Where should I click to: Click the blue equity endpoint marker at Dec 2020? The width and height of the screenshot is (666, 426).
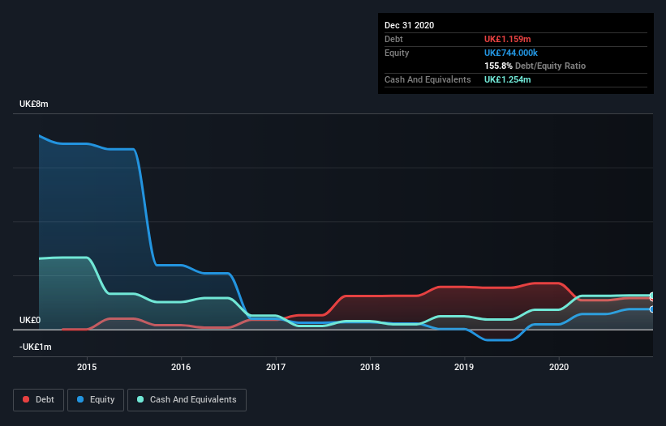pyautogui.click(x=651, y=309)
